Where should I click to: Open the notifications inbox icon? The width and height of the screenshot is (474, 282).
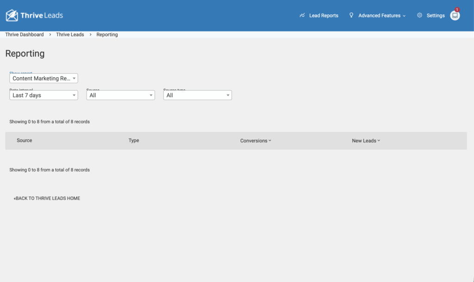pos(455,15)
